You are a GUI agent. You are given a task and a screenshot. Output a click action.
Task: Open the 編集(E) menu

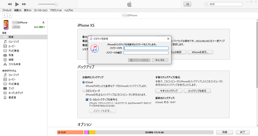click(18, 10)
